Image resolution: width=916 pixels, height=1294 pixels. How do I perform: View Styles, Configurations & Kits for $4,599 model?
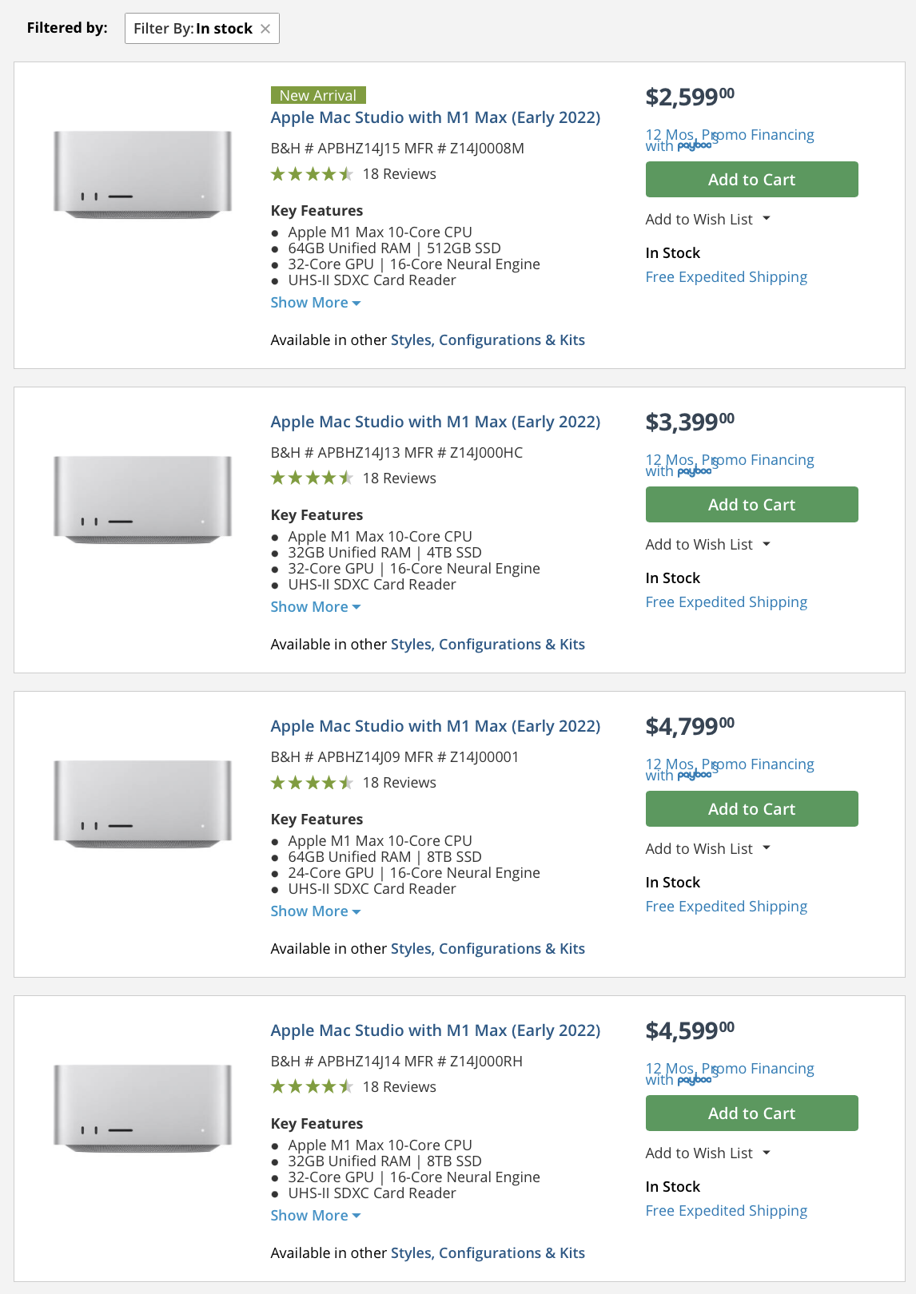pos(488,1253)
